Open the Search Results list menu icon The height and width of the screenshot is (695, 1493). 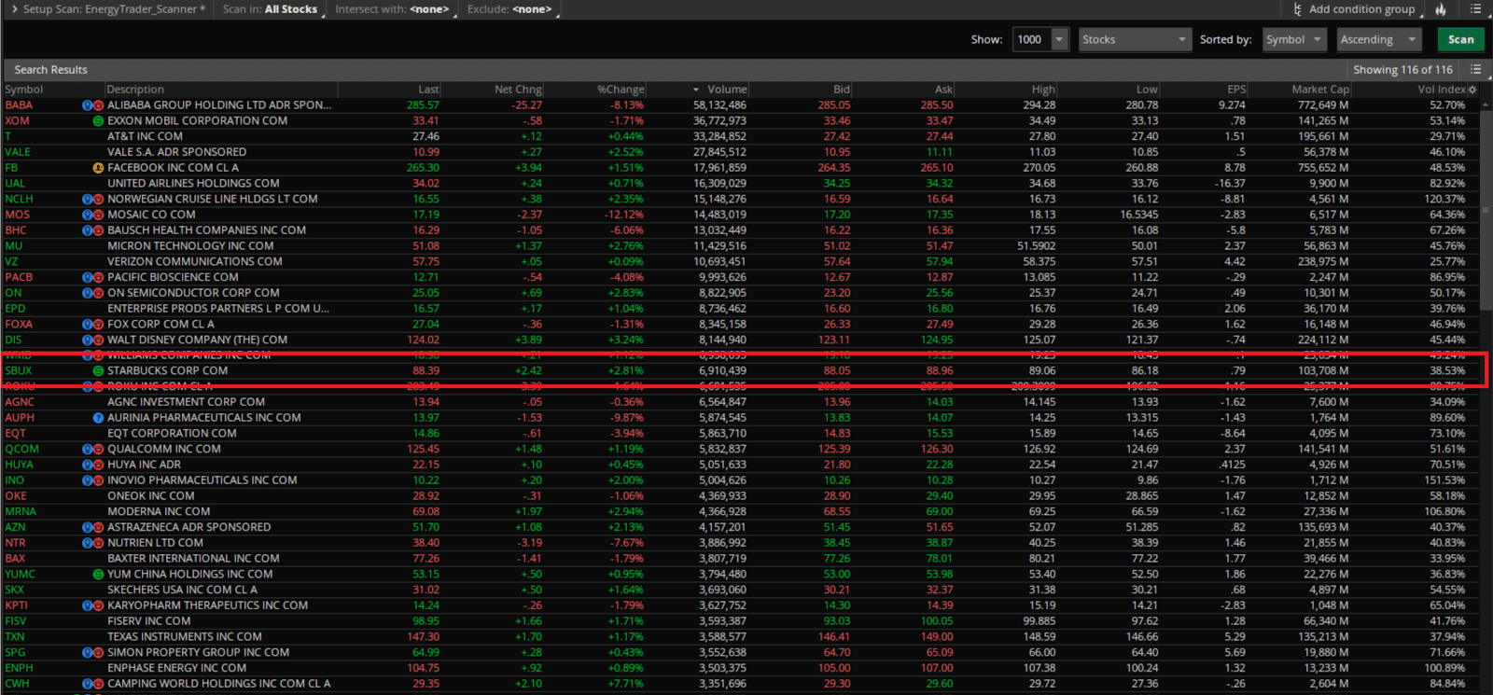[x=1475, y=70]
